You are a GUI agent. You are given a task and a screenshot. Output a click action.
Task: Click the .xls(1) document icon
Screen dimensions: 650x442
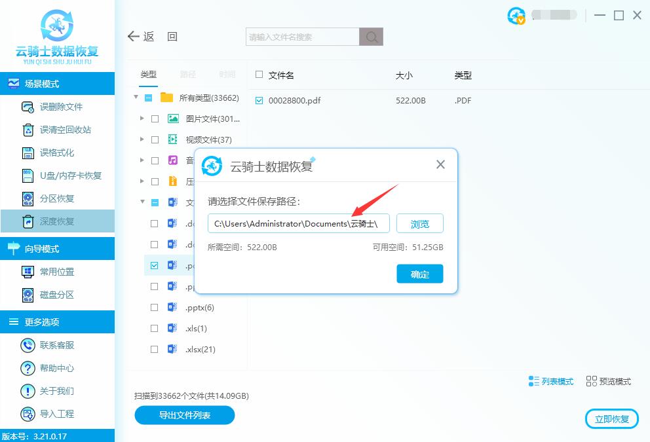172,328
